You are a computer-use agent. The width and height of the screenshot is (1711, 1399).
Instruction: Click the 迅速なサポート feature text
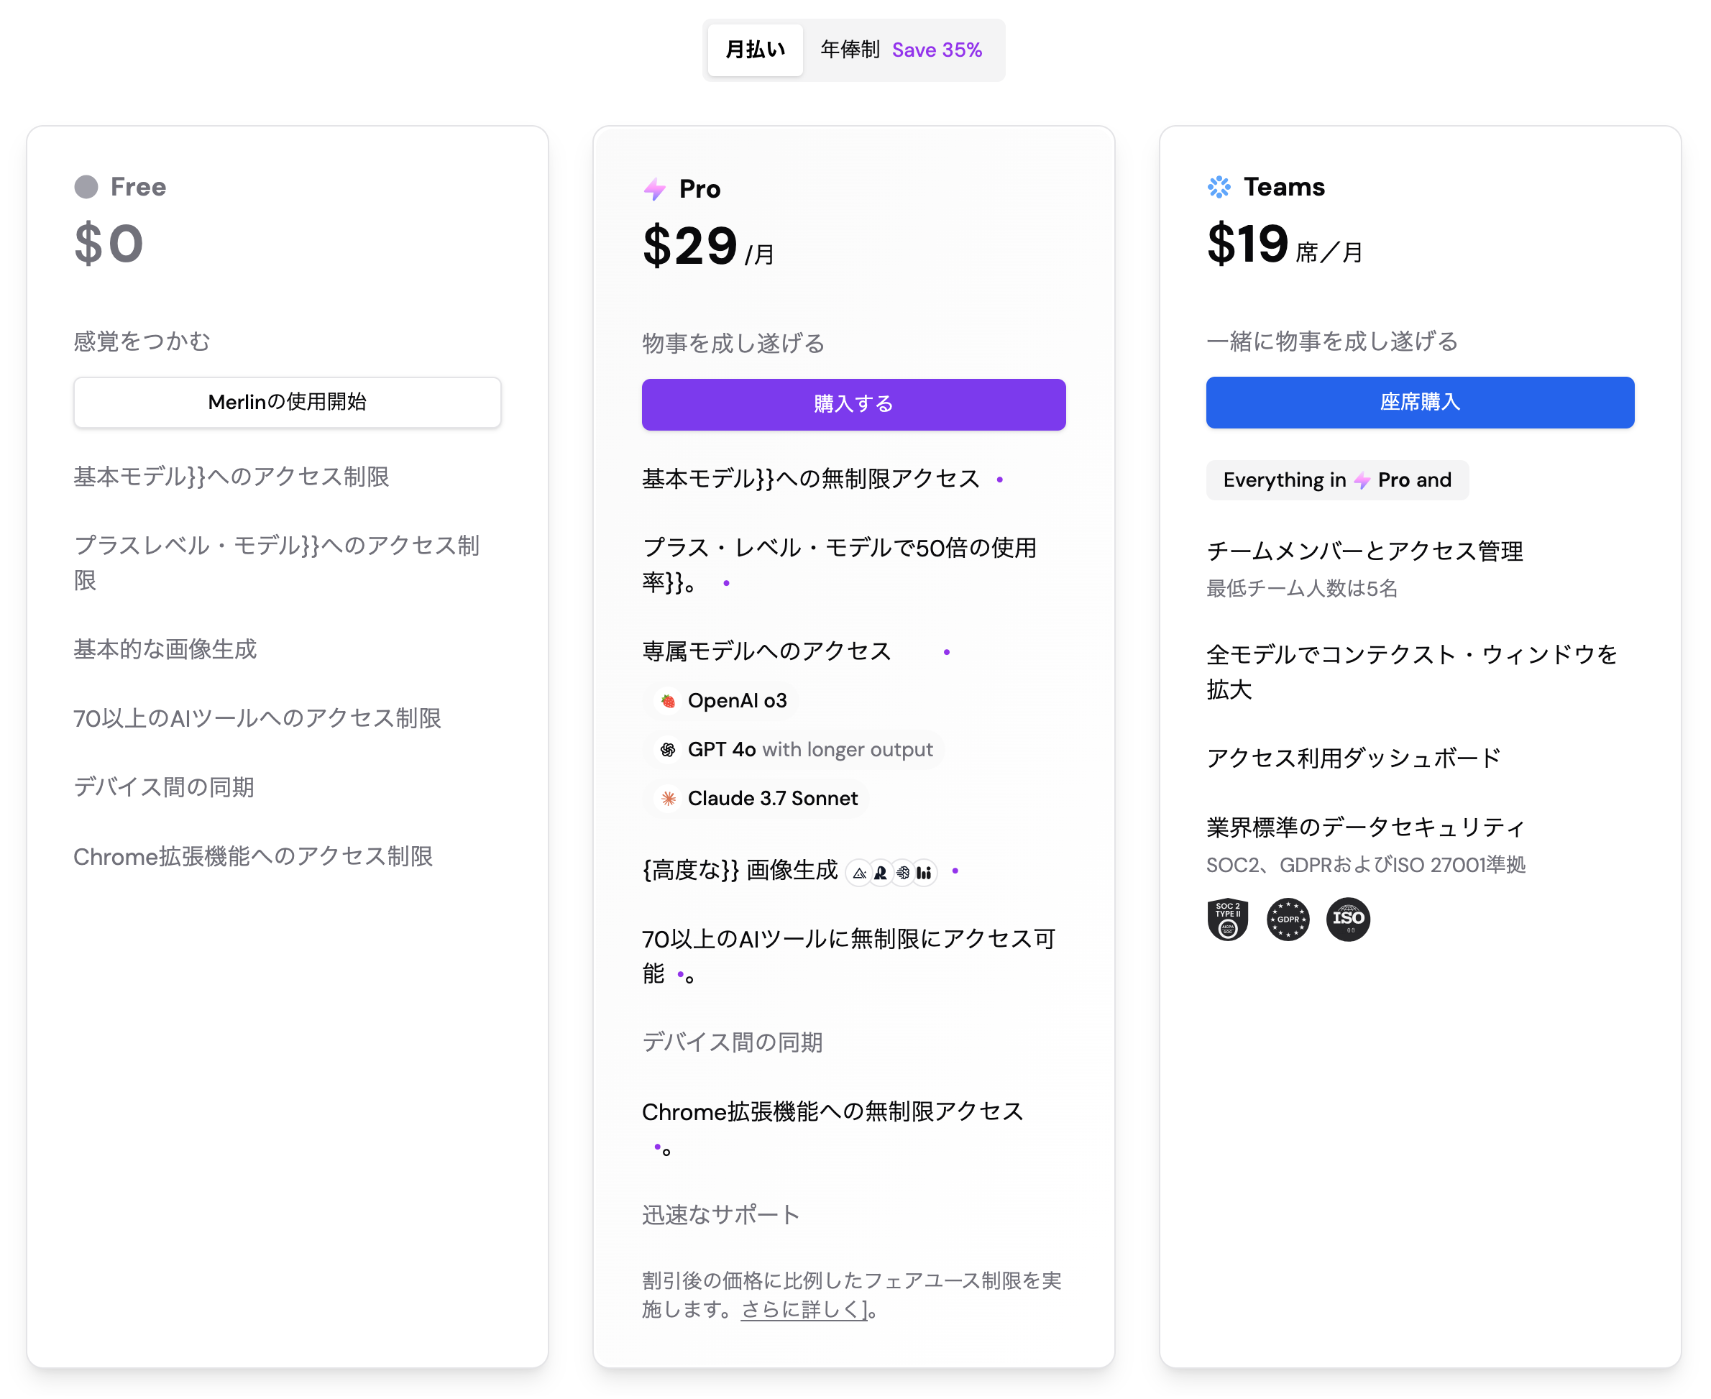click(721, 1215)
